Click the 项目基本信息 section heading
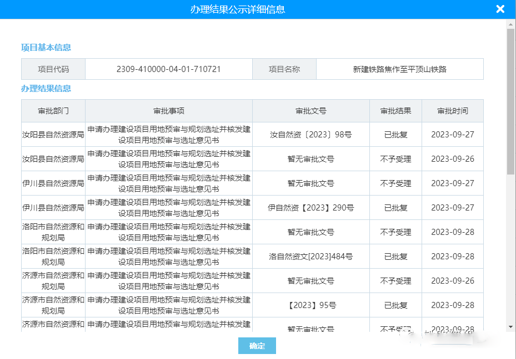Screen dimensions: 516x359 point(46,48)
